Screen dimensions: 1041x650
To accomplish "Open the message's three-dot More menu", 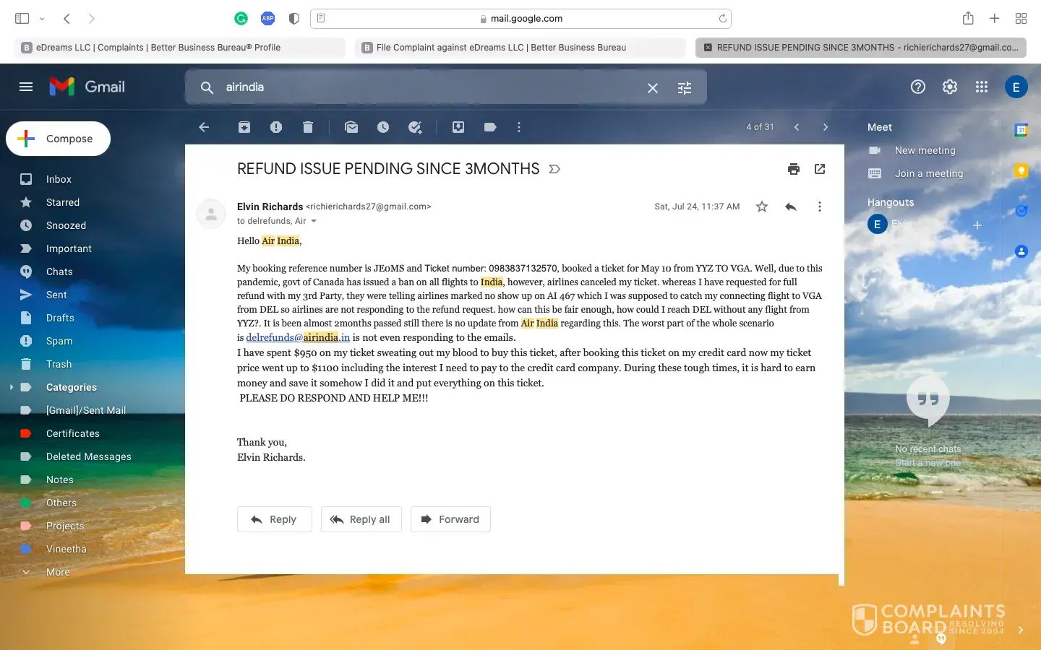I will click(x=820, y=207).
